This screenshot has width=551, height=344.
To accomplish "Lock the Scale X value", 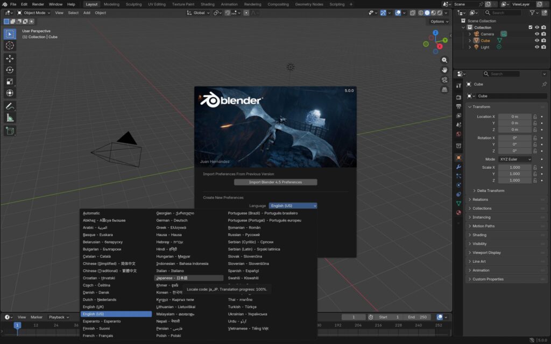I will (535, 168).
